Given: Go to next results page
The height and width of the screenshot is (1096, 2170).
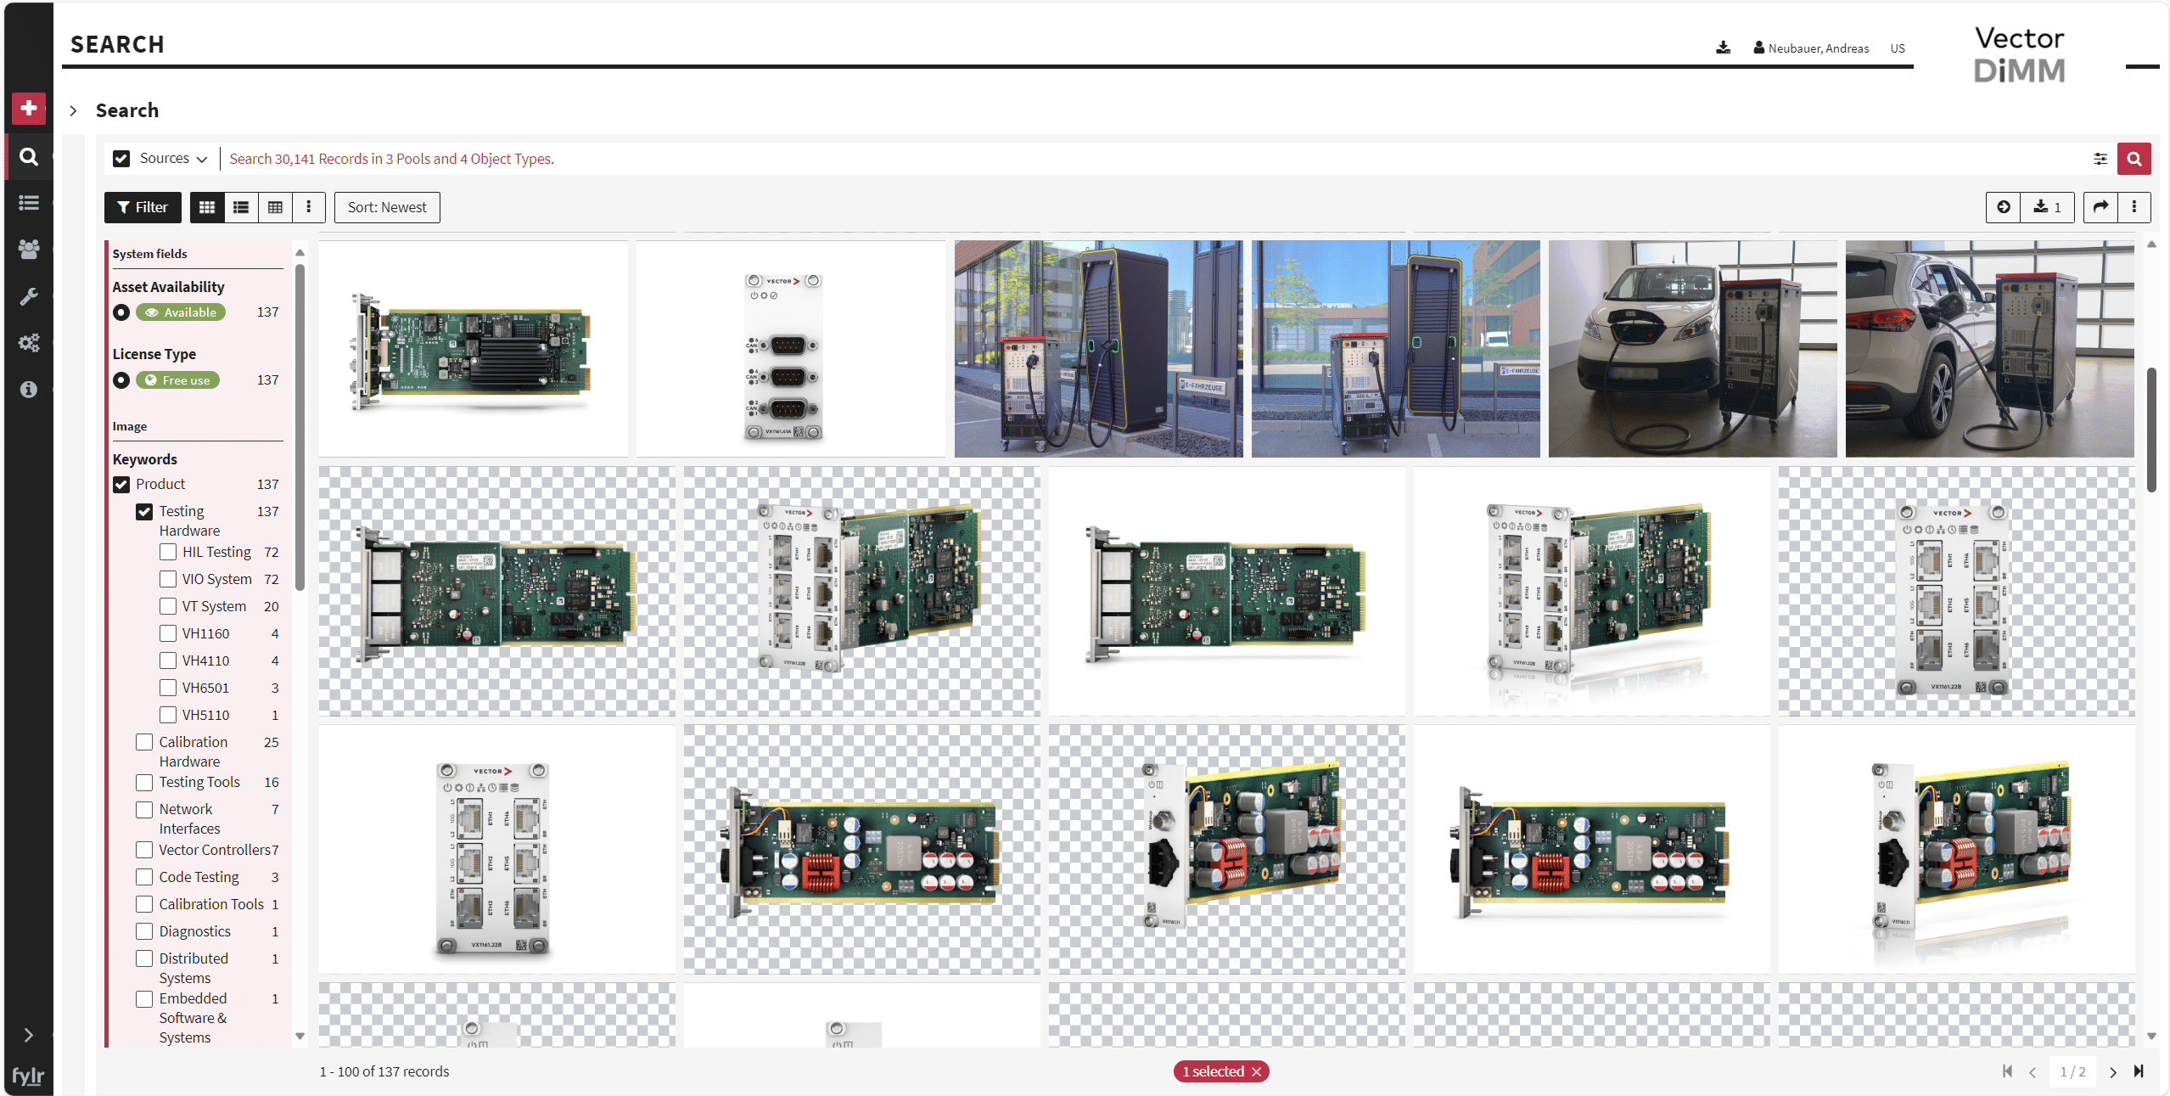Looking at the screenshot, I should pos(2113,1072).
